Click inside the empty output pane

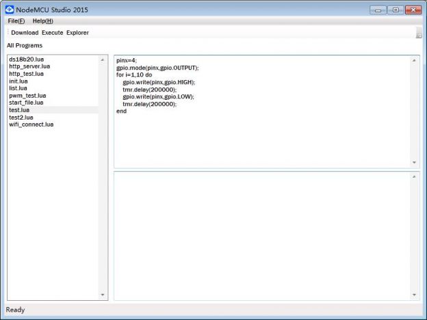click(x=262, y=236)
